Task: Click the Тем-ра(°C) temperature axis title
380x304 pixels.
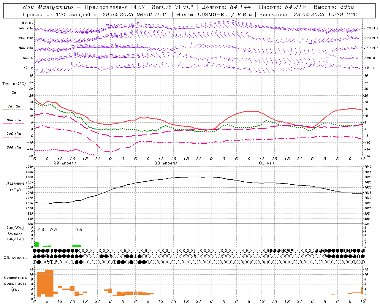Action: coord(14,84)
